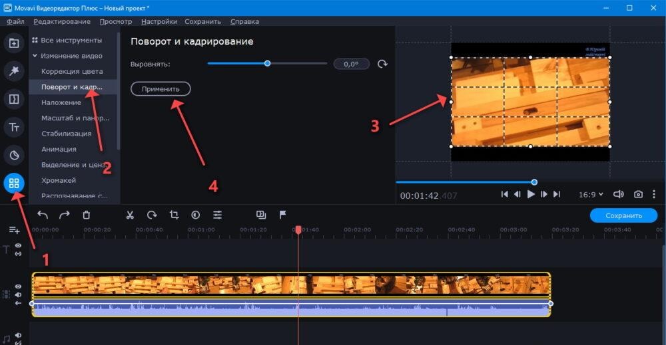
Task: Select Коррекция цвета tool
Action: (72, 71)
